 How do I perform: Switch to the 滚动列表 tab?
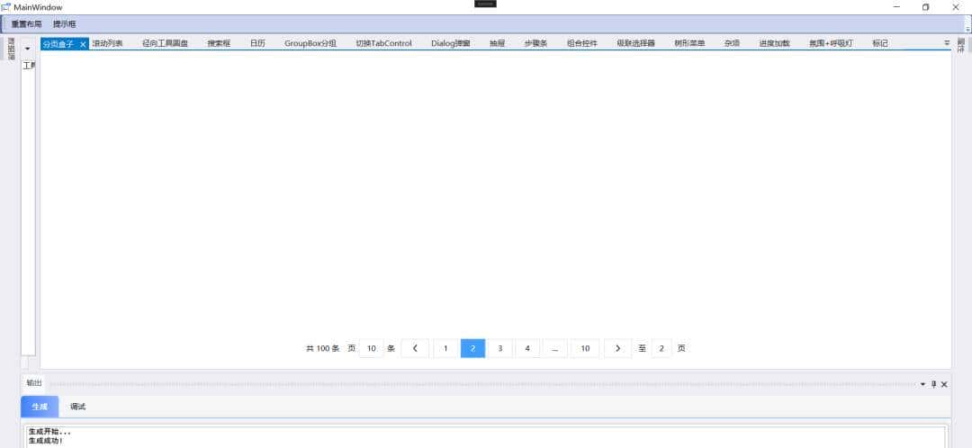click(108, 43)
